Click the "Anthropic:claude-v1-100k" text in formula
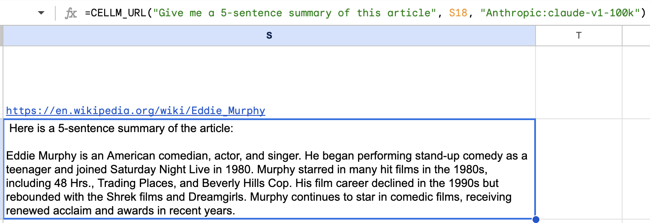Screen dimensions: 650x223 pyautogui.click(x=560, y=13)
